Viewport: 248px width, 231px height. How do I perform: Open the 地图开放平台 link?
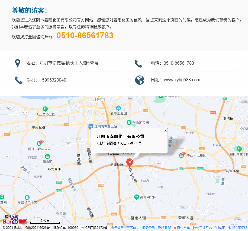[202, 228]
